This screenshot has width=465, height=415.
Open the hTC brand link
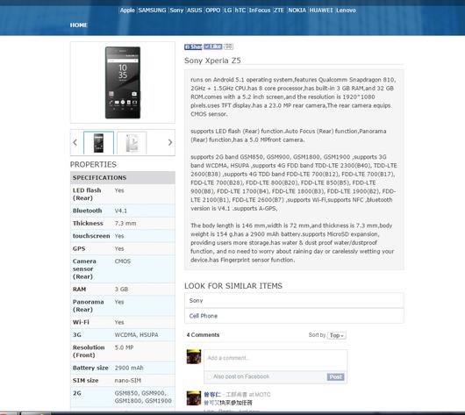click(240, 11)
